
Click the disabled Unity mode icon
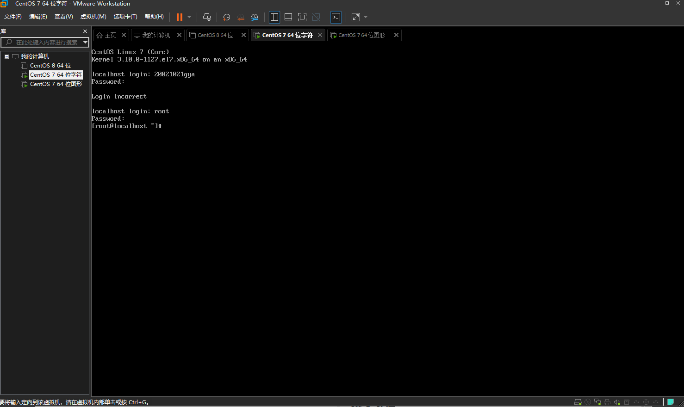pyautogui.click(x=316, y=17)
